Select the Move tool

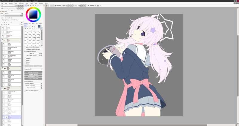tap(25, 28)
